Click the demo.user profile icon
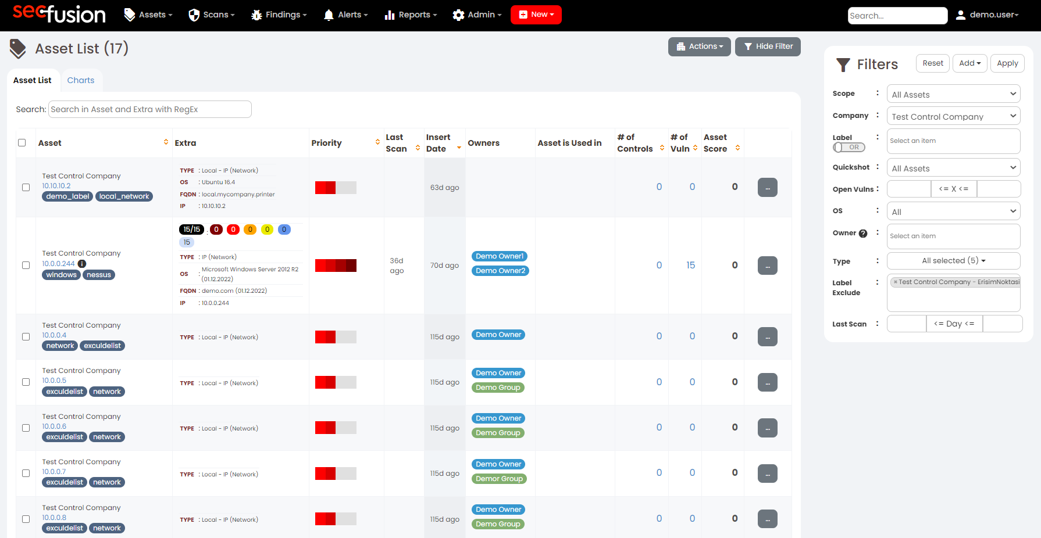 click(961, 15)
